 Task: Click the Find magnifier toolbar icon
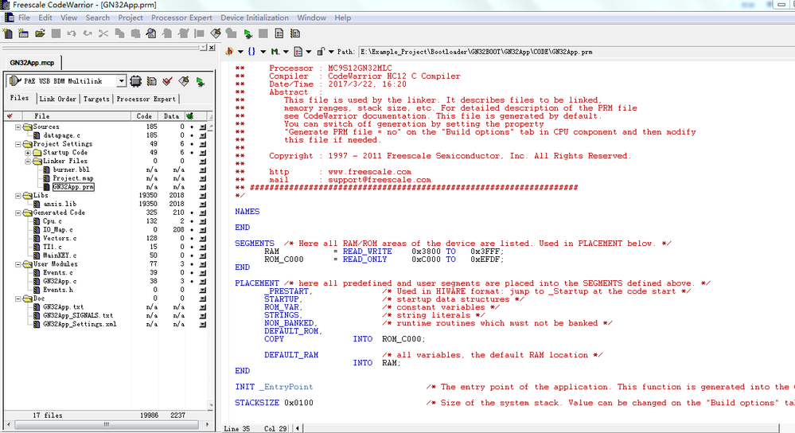151,33
